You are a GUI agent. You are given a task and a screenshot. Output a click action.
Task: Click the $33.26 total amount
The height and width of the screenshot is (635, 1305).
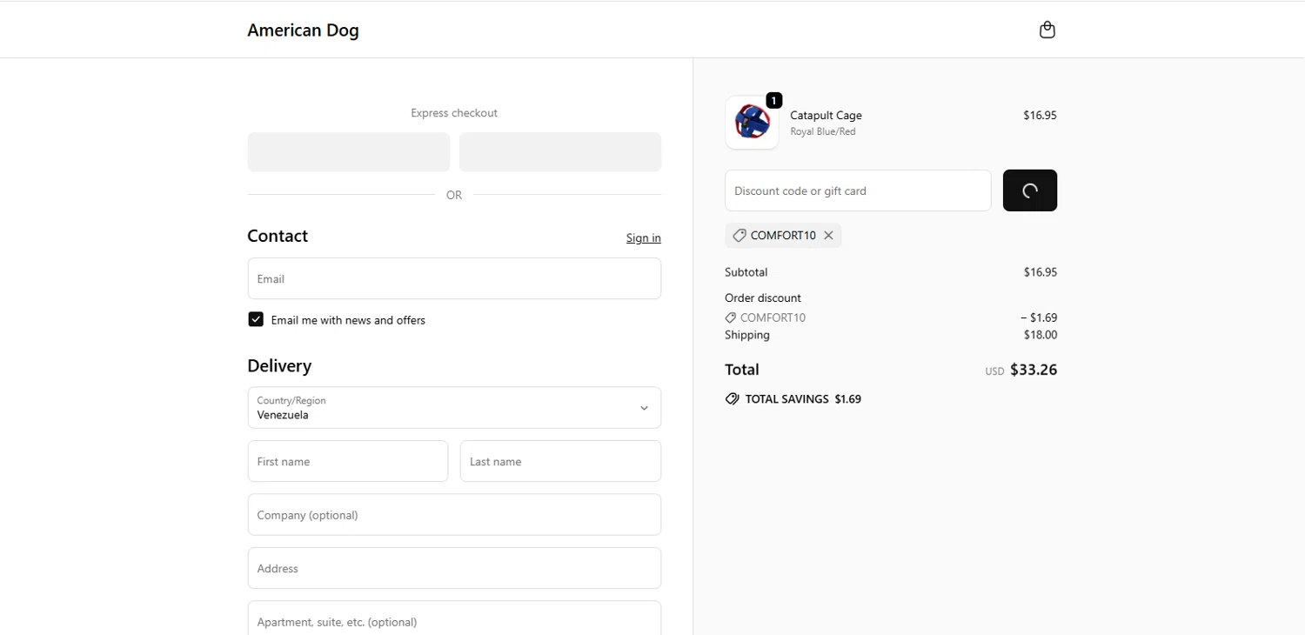(1034, 370)
